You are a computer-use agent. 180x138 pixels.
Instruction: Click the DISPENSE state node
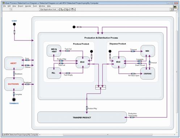[148, 73]
